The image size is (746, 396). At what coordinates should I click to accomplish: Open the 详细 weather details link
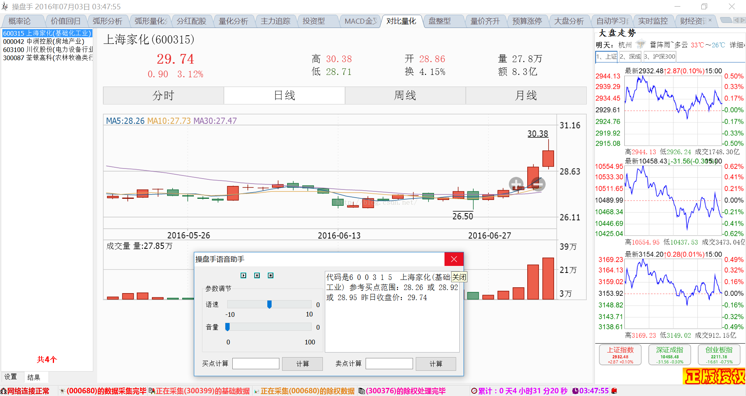point(737,45)
